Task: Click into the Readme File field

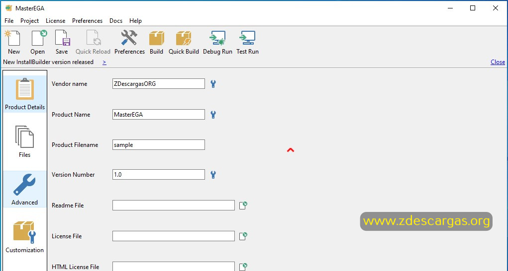Action: point(173,205)
